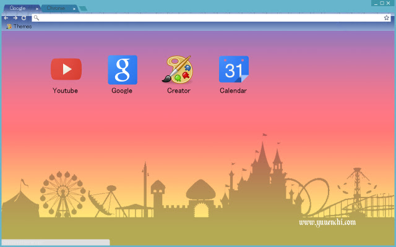Open the Themes bookmark
The width and height of the screenshot is (396, 247).
tap(19, 26)
